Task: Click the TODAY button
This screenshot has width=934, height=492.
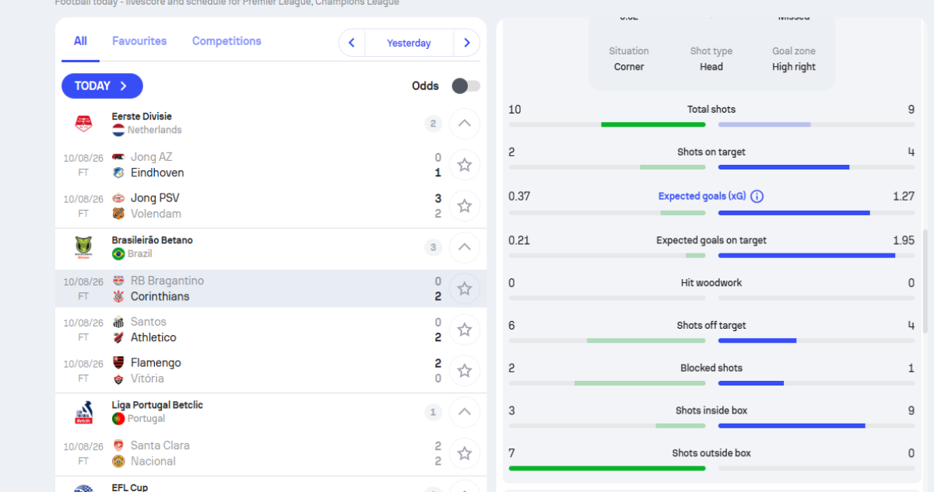Action: point(102,85)
